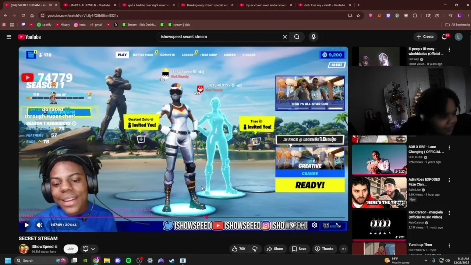This screenshot has height=265, width=471.
Task: Open the YouTube hamburger guide menu
Action: point(9,37)
